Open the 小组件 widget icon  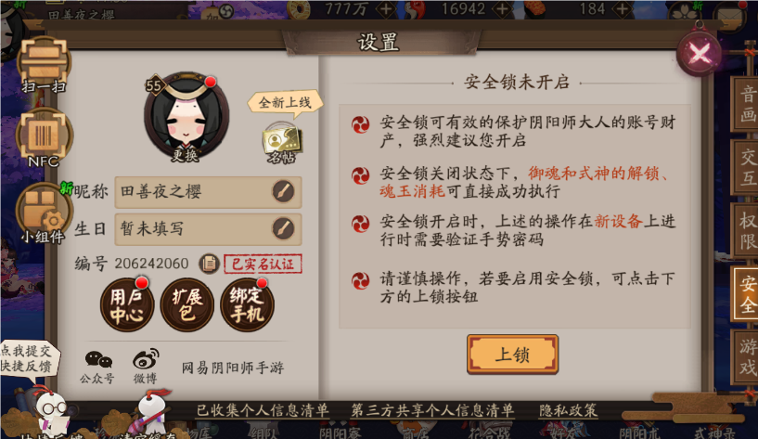[x=43, y=213]
